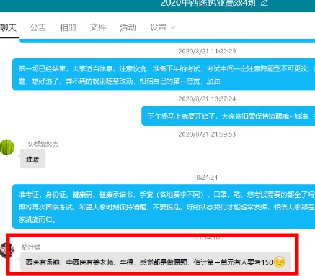This screenshot has height=276, width=315.
Task: Go to the 文件 tab
Action: 98,27
